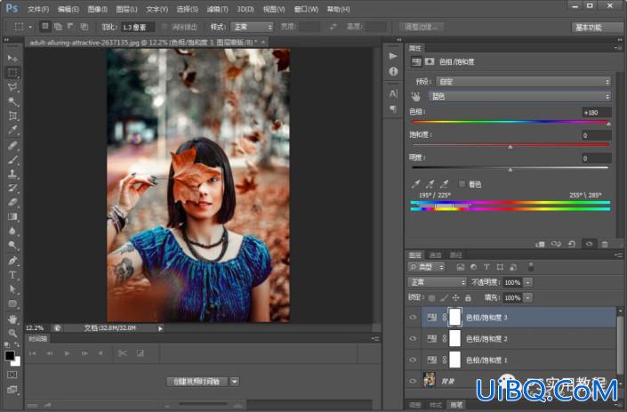Select the Crop tool
627x412 pixels.
pos(12,116)
